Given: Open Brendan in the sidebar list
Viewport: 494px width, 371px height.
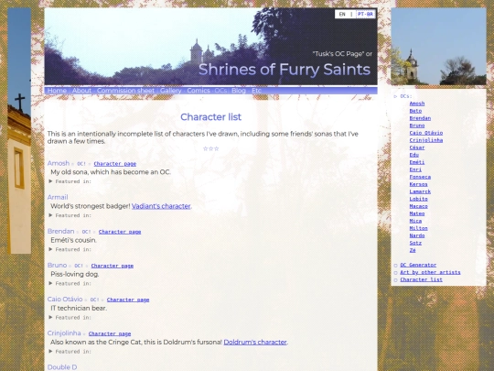Looking at the screenshot, I should [420, 118].
